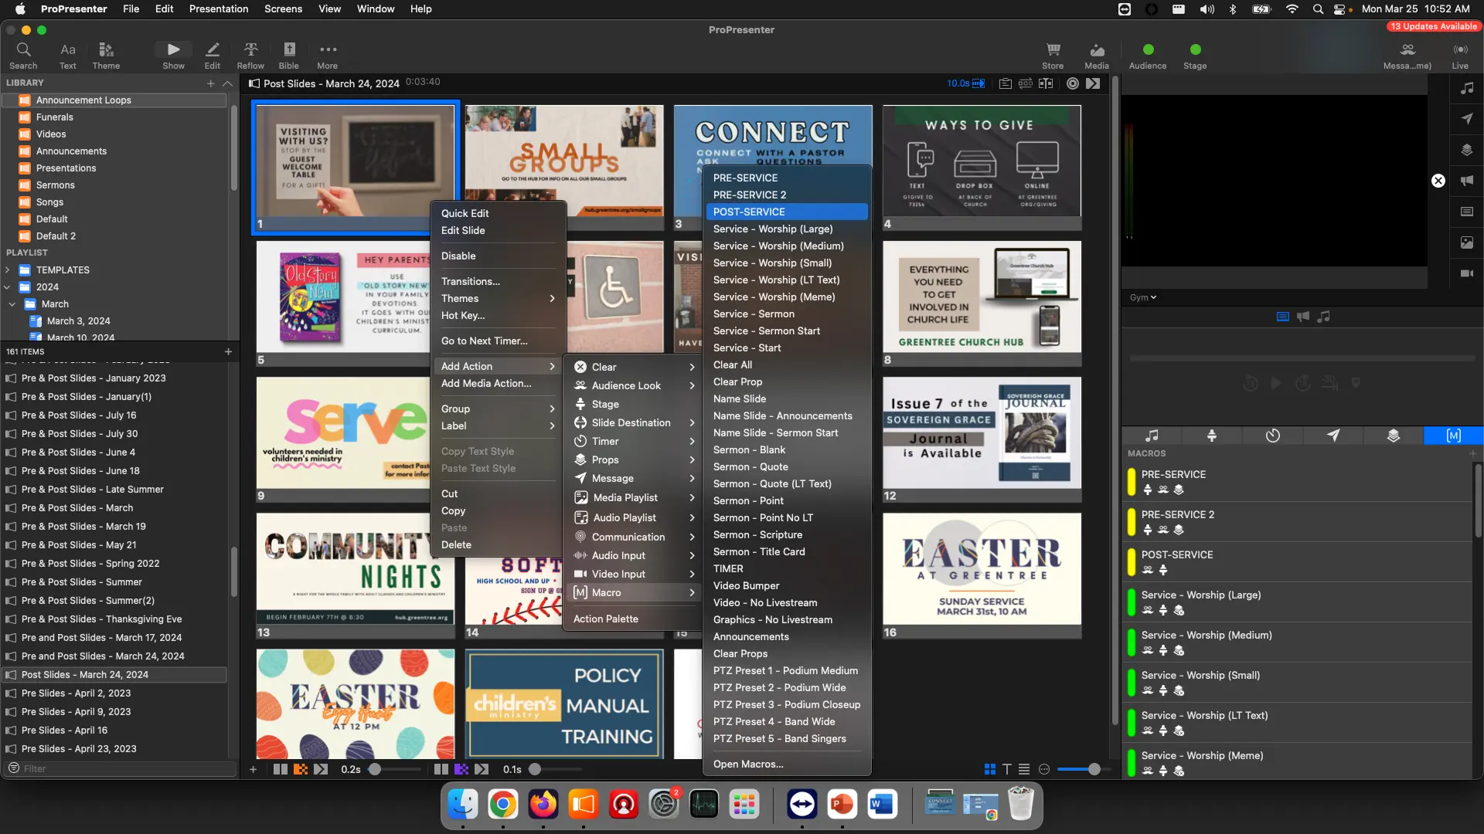Collapse the March playlist folder
Screen dimensions: 1484x834
pyautogui.click(x=12, y=304)
